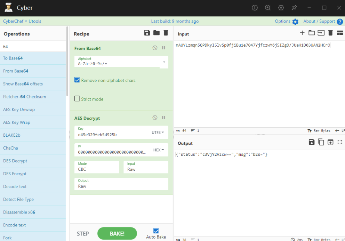Reset pane layout icon
345x241 pixels.
[x=340, y=33]
